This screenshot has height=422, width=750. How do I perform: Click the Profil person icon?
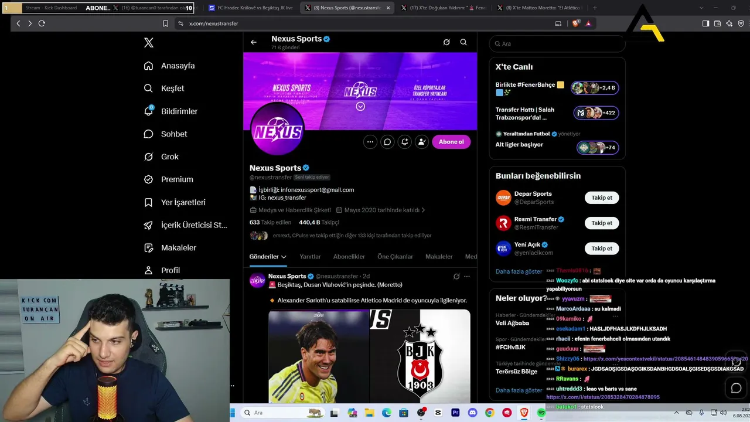click(x=149, y=270)
